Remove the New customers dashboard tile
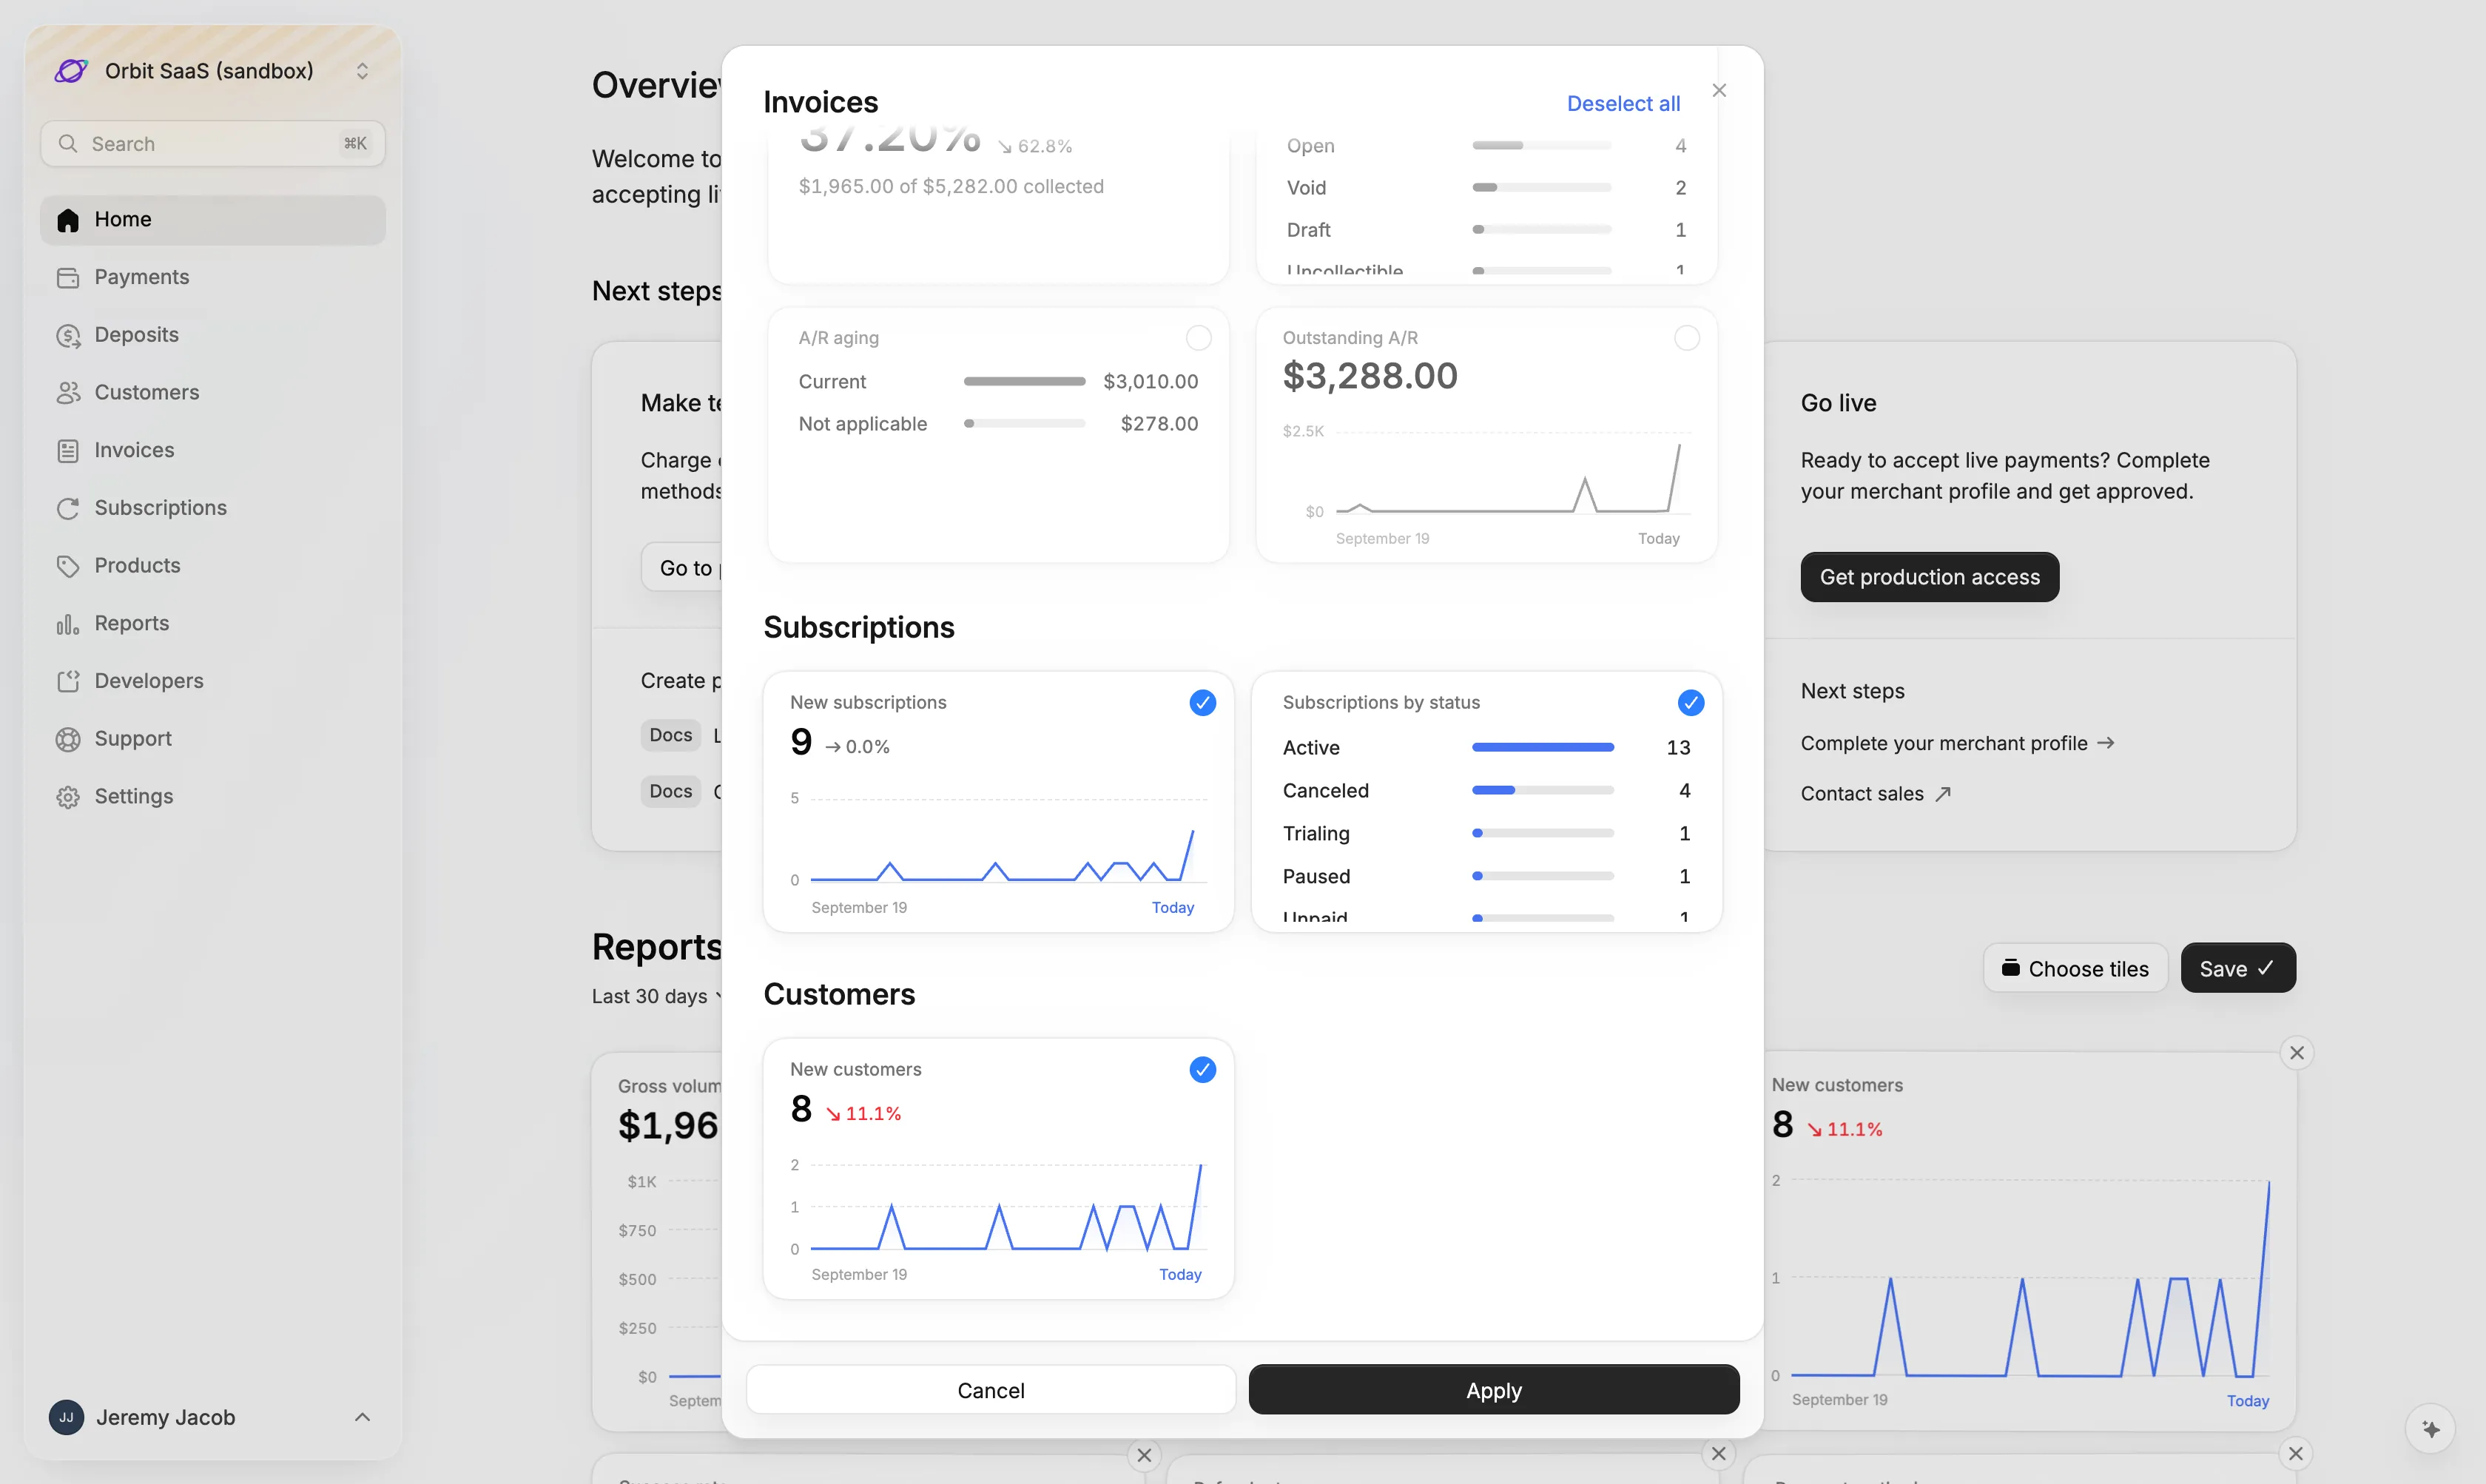 click(x=2297, y=1052)
